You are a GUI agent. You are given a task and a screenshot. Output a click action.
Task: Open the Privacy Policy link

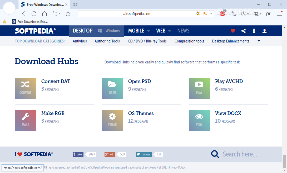tap(177, 167)
